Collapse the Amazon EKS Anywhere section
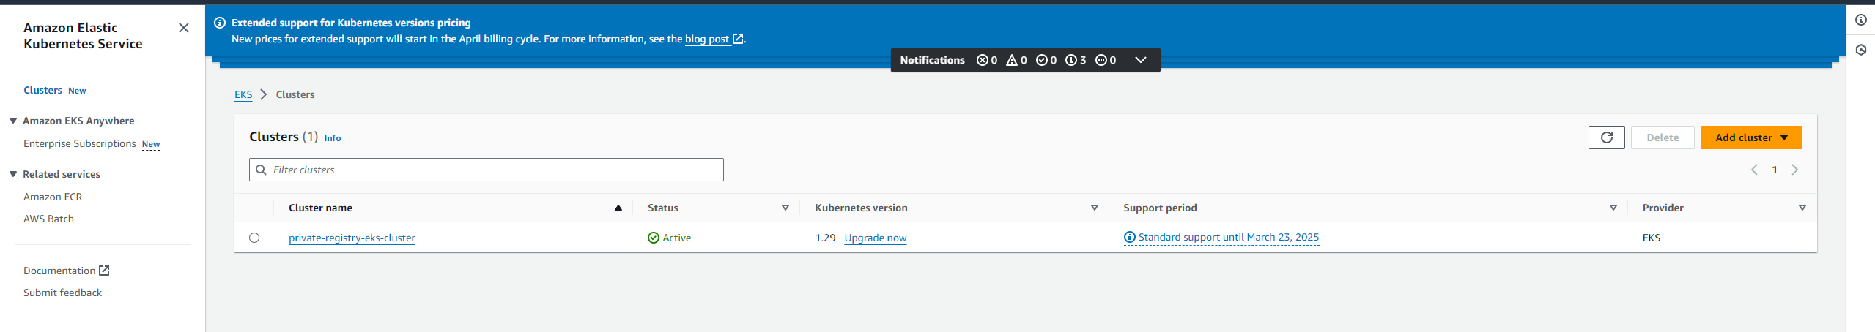1875x332 pixels. pos(13,121)
